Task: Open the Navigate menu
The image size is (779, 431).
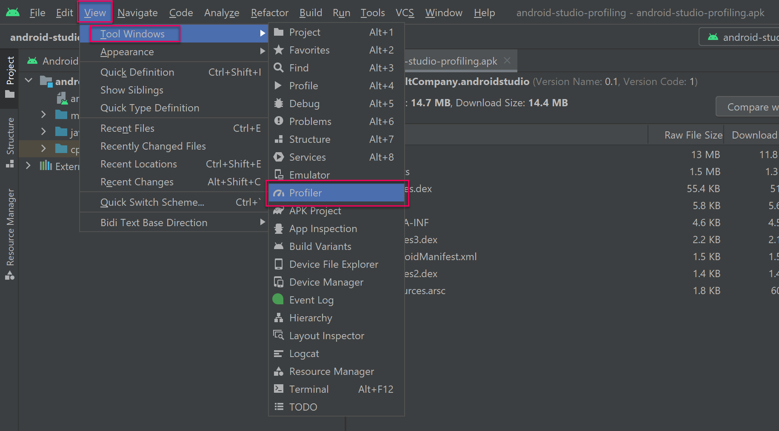Action: click(137, 13)
